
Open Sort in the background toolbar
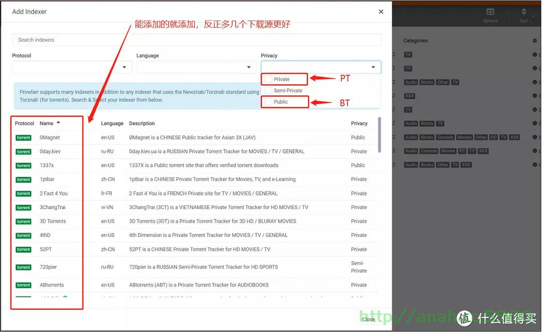click(523, 16)
